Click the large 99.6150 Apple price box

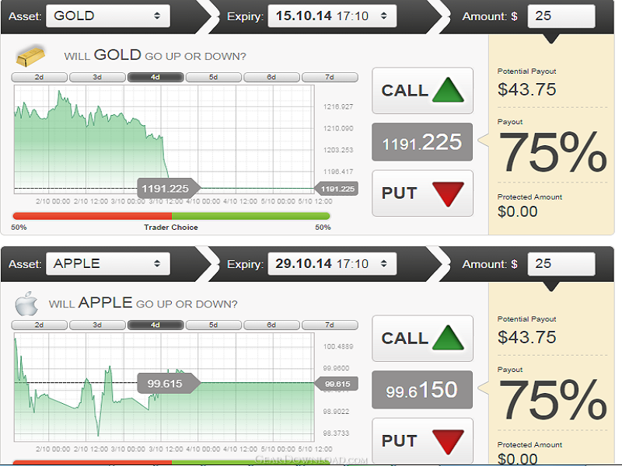point(422,390)
